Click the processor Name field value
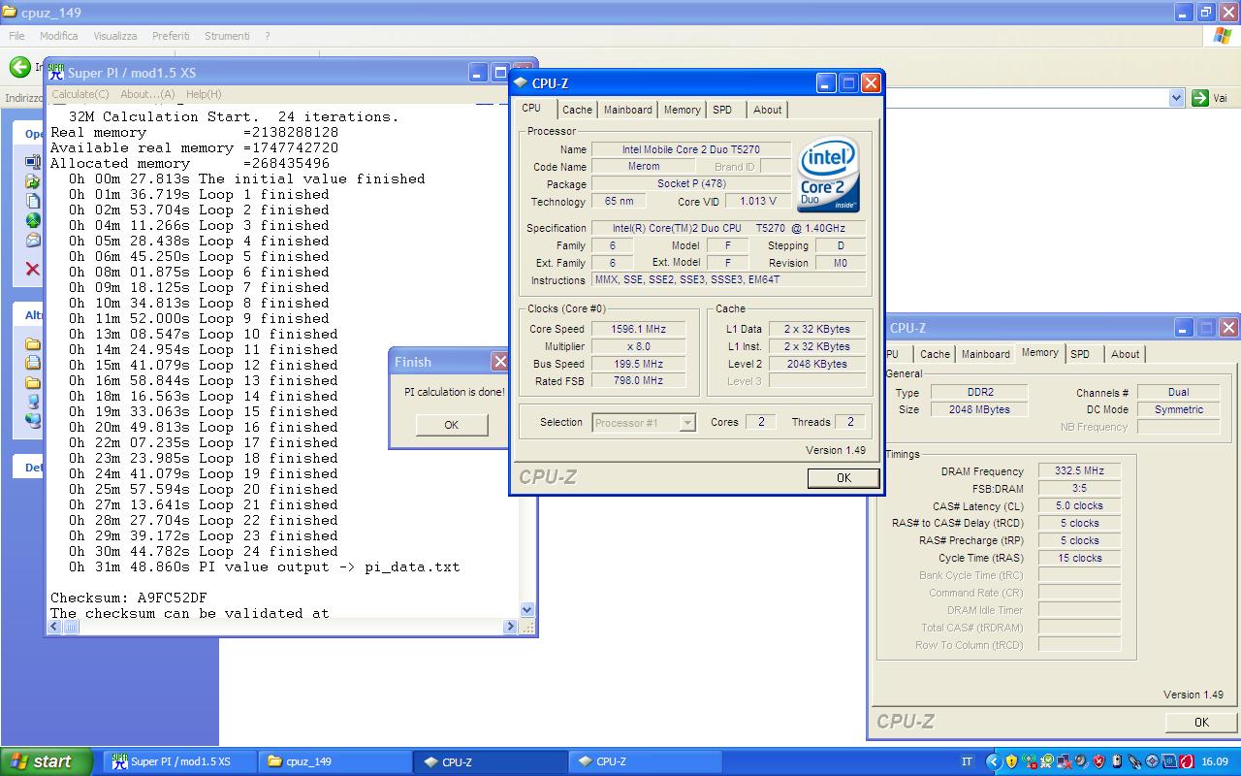 tap(691, 149)
